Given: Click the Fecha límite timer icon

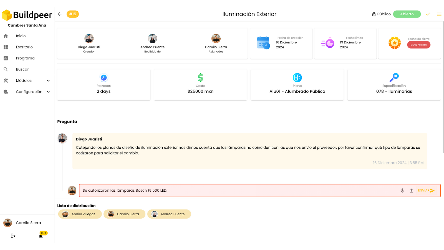Looking at the screenshot, I should (x=328, y=43).
